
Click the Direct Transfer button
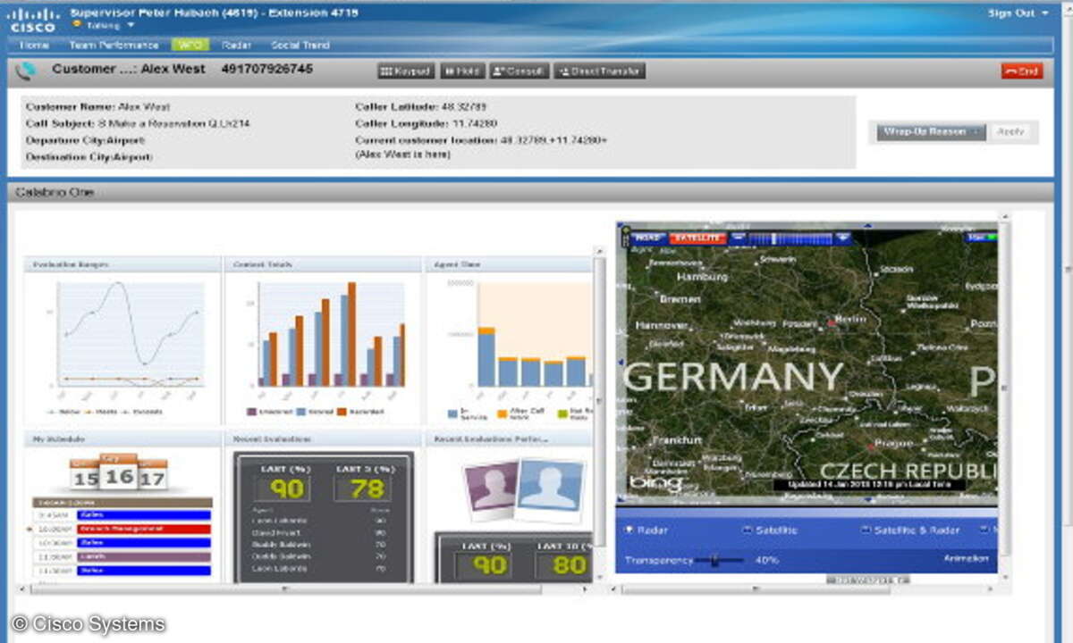(599, 71)
